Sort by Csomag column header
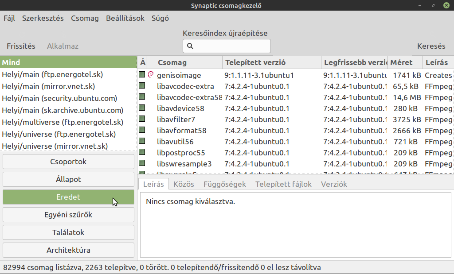 tap(188, 62)
